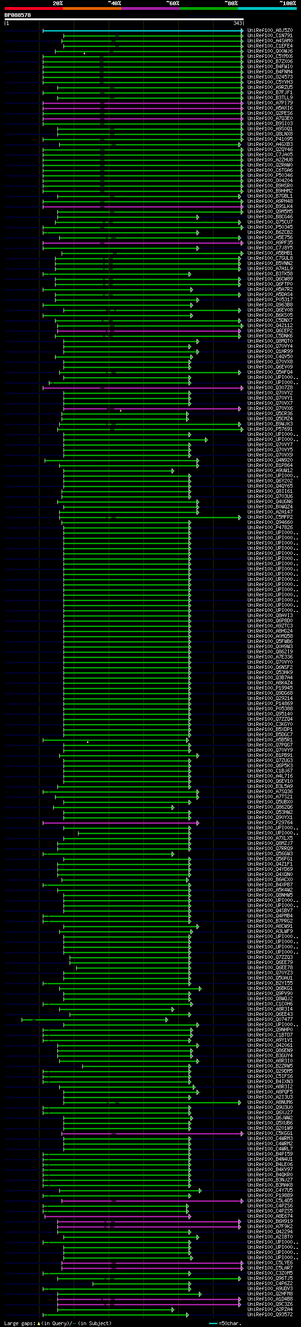Screen dimensions: 301x1327
Task: Click the red 20% identity legend segment
Action: (x=33, y=8)
